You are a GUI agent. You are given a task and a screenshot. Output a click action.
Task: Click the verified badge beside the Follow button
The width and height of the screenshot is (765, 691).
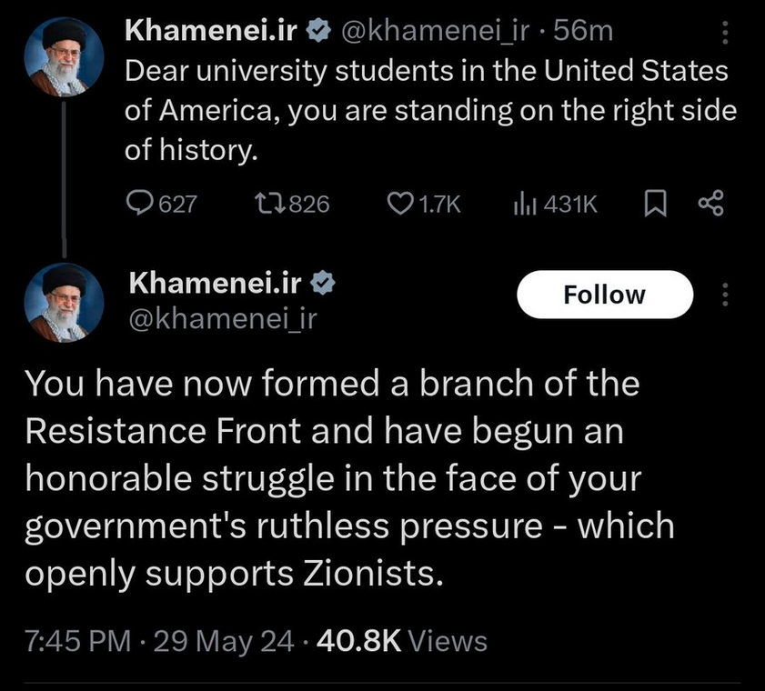(323, 282)
